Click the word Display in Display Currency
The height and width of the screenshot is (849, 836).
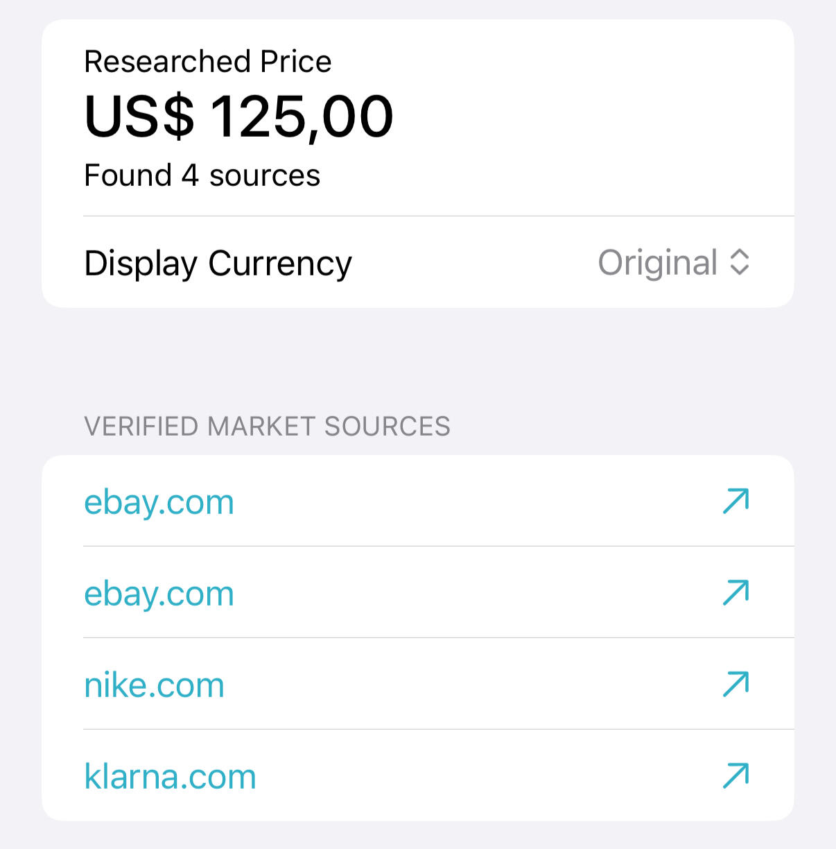point(141,264)
